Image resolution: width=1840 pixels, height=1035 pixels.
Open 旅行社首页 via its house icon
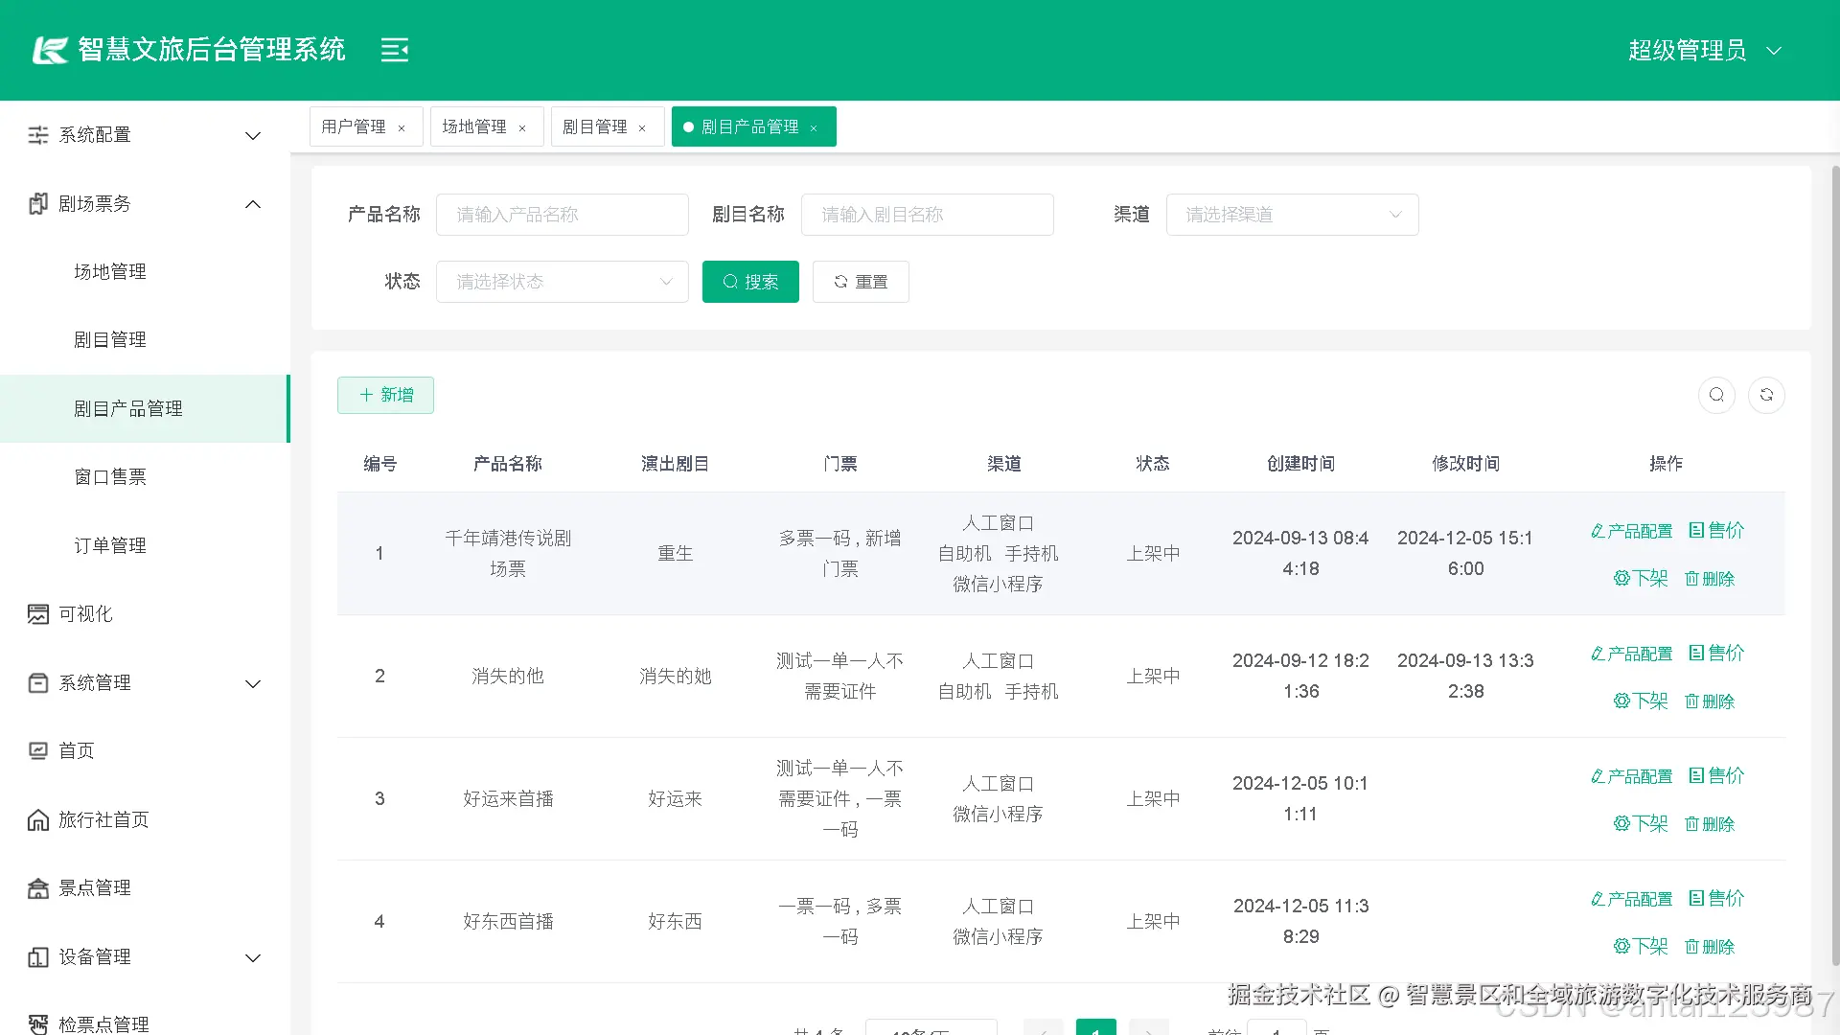[x=38, y=820]
